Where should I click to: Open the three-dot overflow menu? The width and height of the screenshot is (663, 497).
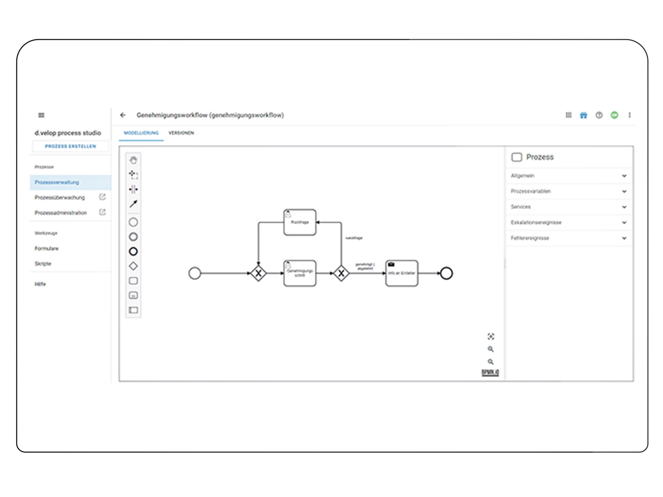tap(630, 115)
